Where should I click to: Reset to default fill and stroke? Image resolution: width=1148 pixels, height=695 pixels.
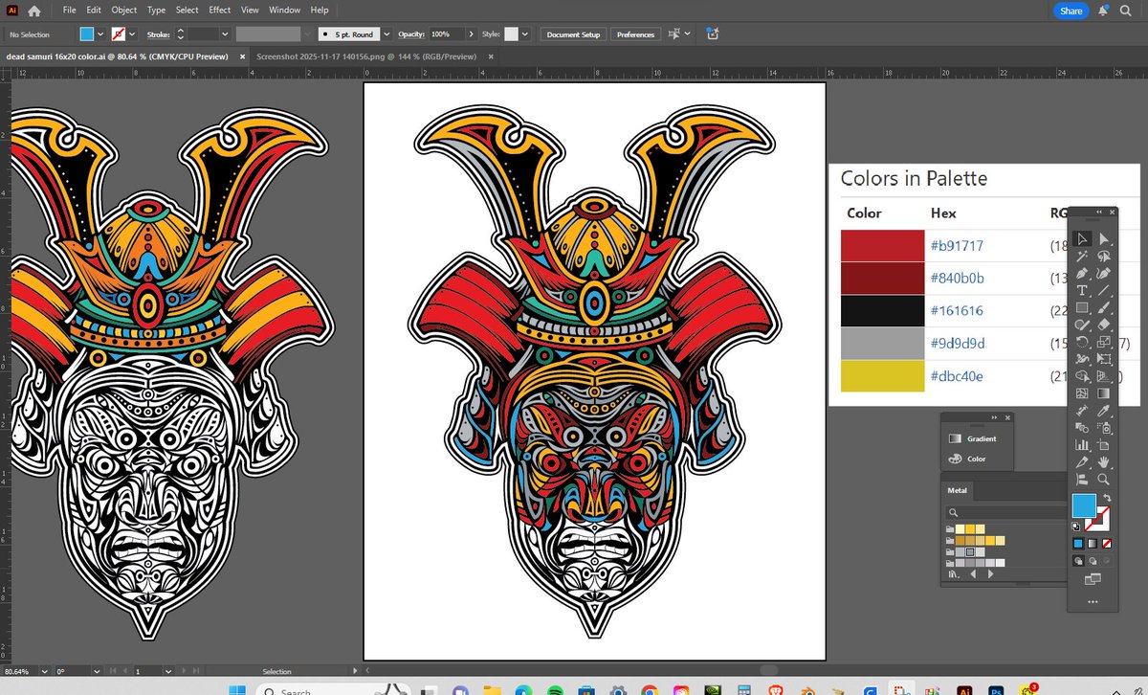click(1075, 526)
